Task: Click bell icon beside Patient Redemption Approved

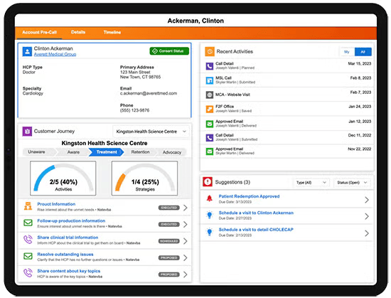Action: tap(210, 198)
